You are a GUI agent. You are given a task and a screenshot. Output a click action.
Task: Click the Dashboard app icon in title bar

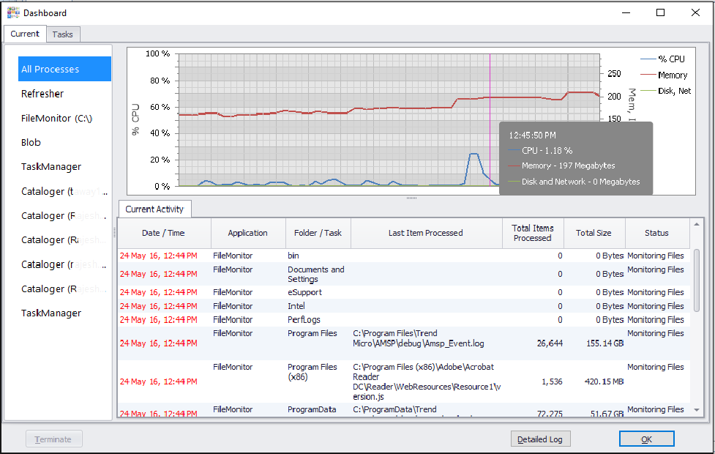click(13, 12)
